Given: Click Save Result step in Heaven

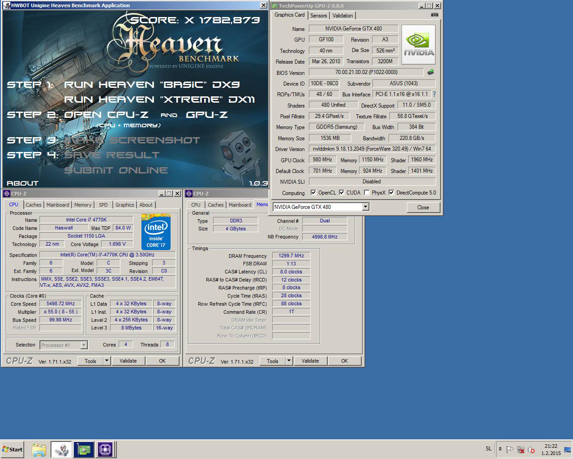Looking at the screenshot, I should pos(112,155).
